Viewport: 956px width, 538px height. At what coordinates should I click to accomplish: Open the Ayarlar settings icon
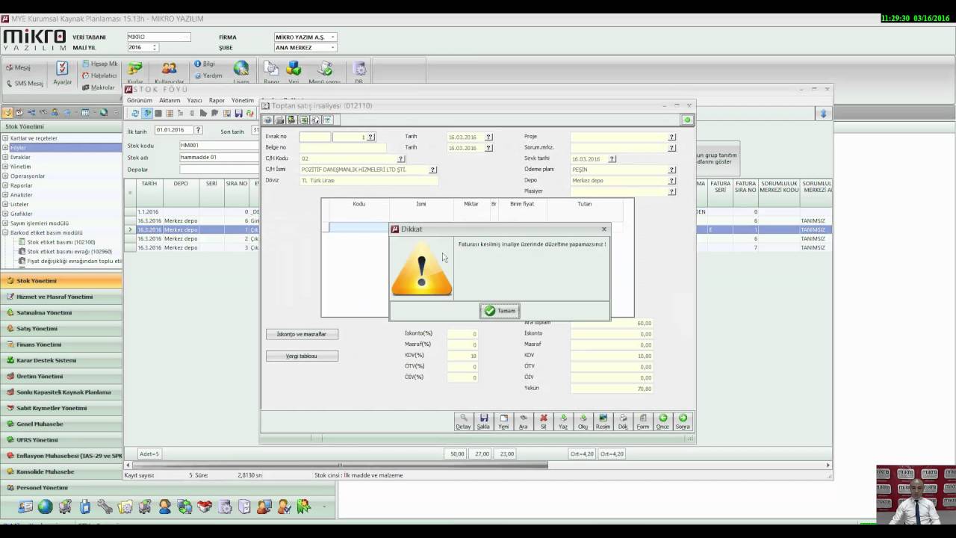[62, 73]
